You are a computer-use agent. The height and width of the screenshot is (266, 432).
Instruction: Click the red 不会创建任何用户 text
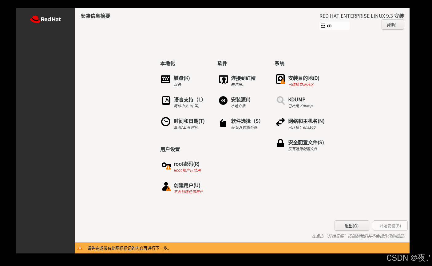point(188,192)
